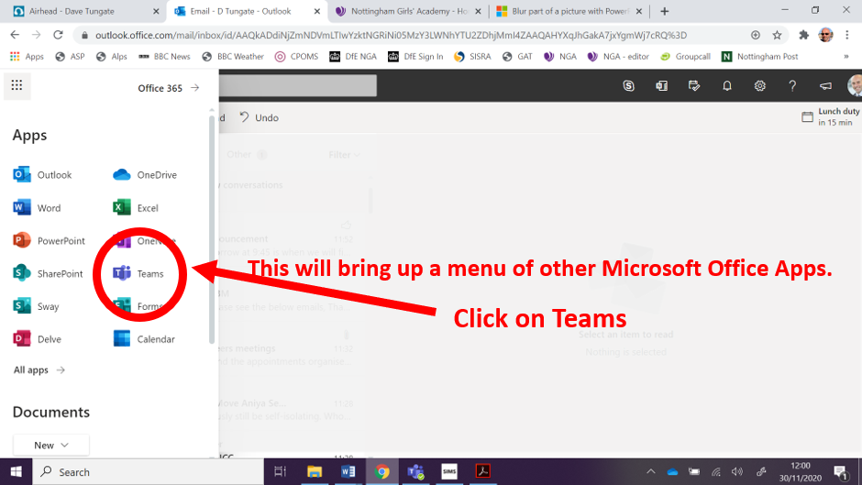Open CPOMS bookmark
This screenshot has width=862, height=485.
tap(296, 57)
